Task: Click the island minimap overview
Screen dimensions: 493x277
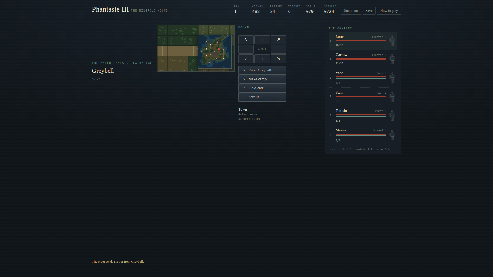Action: 215,52
